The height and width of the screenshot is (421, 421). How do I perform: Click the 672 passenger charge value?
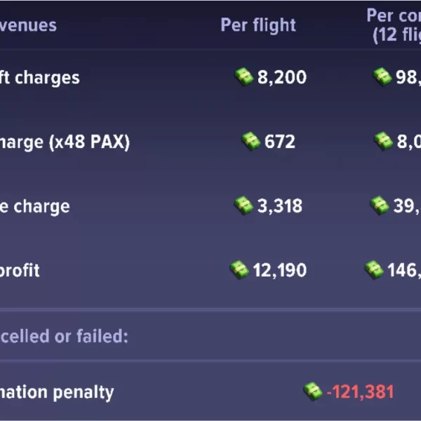280,142
